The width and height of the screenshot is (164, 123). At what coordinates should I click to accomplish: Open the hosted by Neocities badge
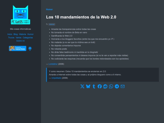18,48
